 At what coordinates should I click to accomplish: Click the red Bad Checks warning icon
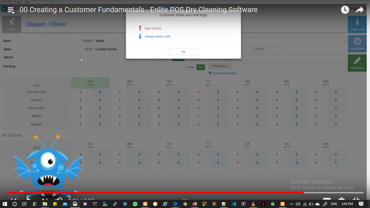coord(140,28)
